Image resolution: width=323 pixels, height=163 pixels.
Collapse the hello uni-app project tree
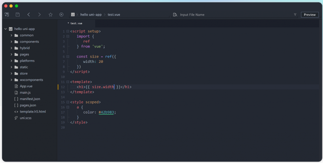(x=6, y=29)
